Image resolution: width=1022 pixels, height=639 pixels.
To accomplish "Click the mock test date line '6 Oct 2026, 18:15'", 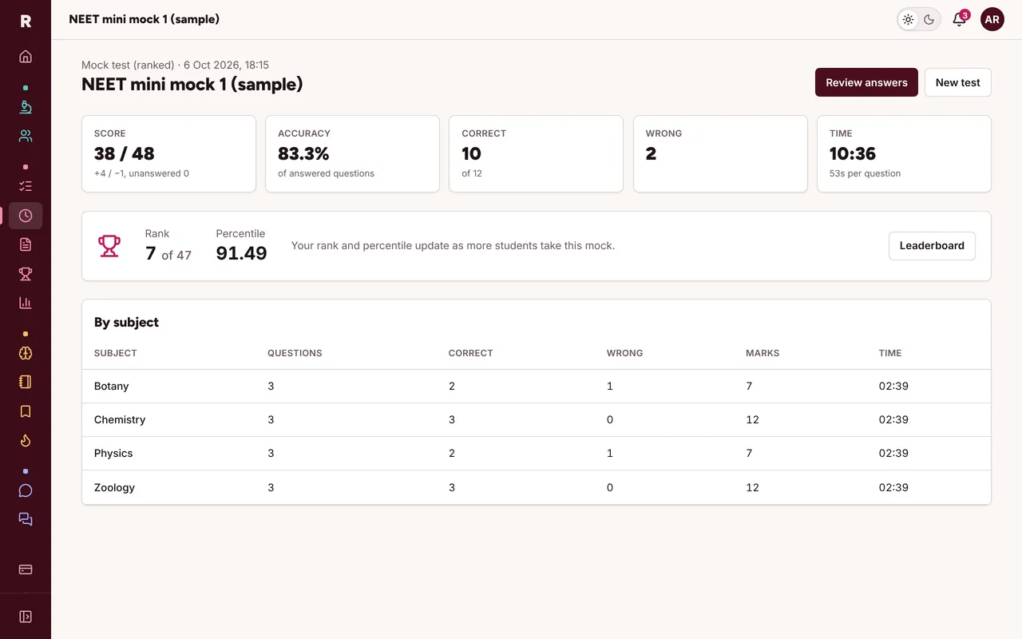I will pos(226,65).
